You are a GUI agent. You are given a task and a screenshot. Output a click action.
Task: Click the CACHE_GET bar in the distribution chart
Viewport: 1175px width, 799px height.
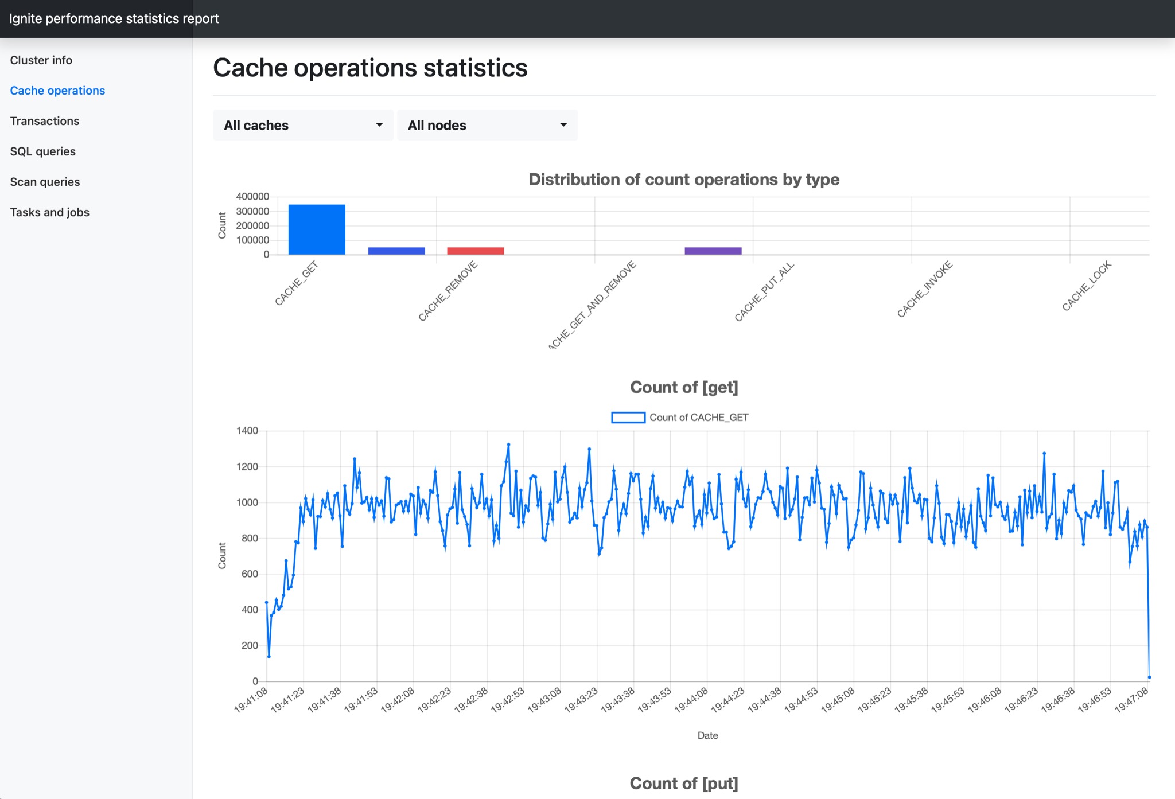(317, 228)
